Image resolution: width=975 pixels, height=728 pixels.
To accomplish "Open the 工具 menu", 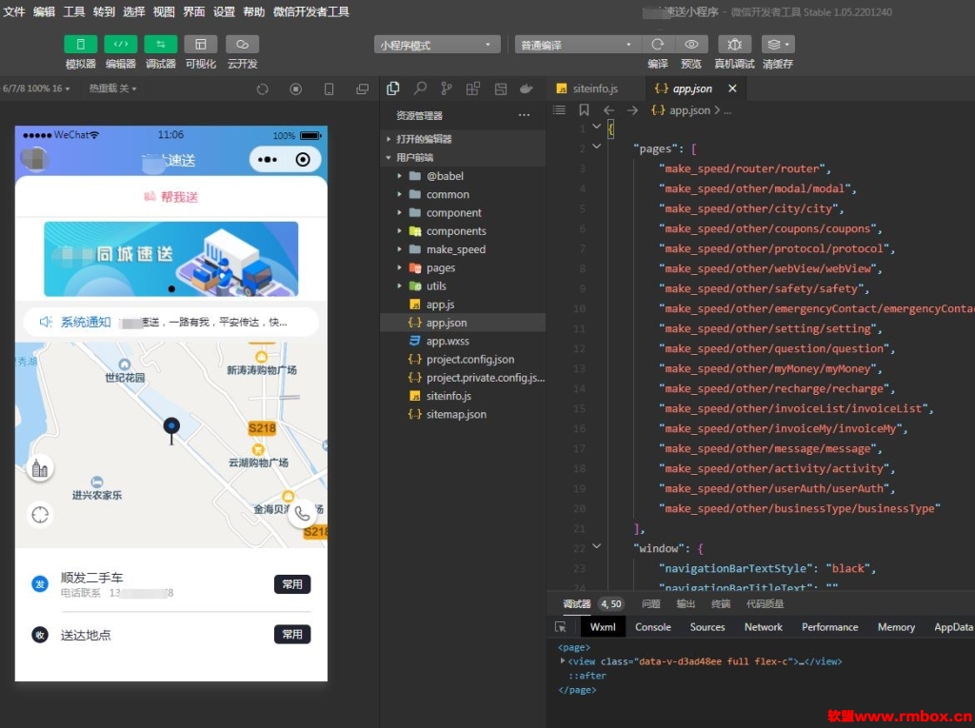I will (74, 11).
